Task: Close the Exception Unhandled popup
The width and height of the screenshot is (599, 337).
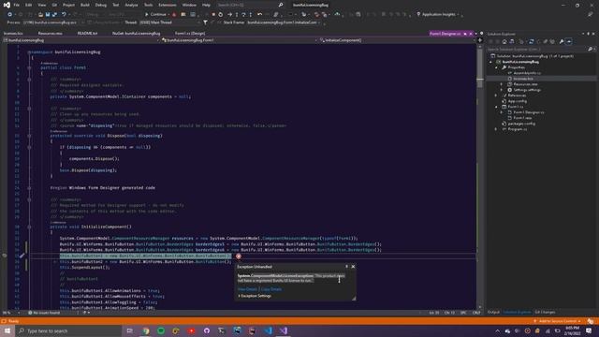Action: click(x=353, y=267)
